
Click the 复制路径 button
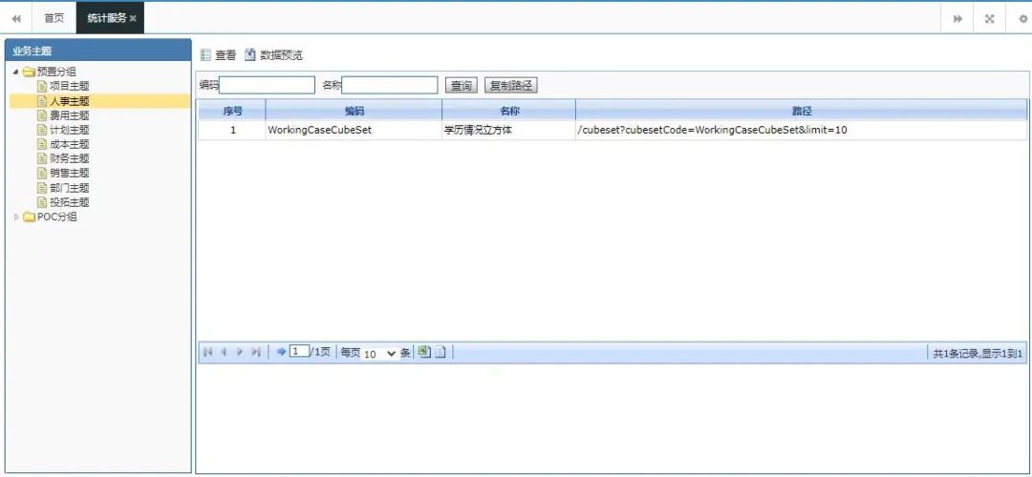tap(510, 86)
